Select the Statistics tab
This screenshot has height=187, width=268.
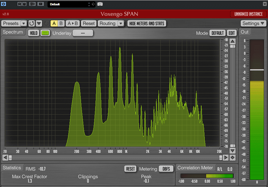tap(12, 168)
